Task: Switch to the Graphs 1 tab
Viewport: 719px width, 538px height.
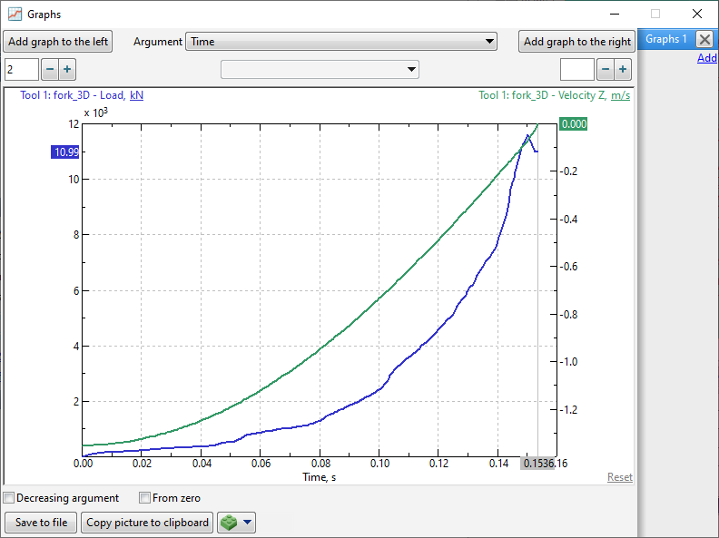Action: click(665, 39)
